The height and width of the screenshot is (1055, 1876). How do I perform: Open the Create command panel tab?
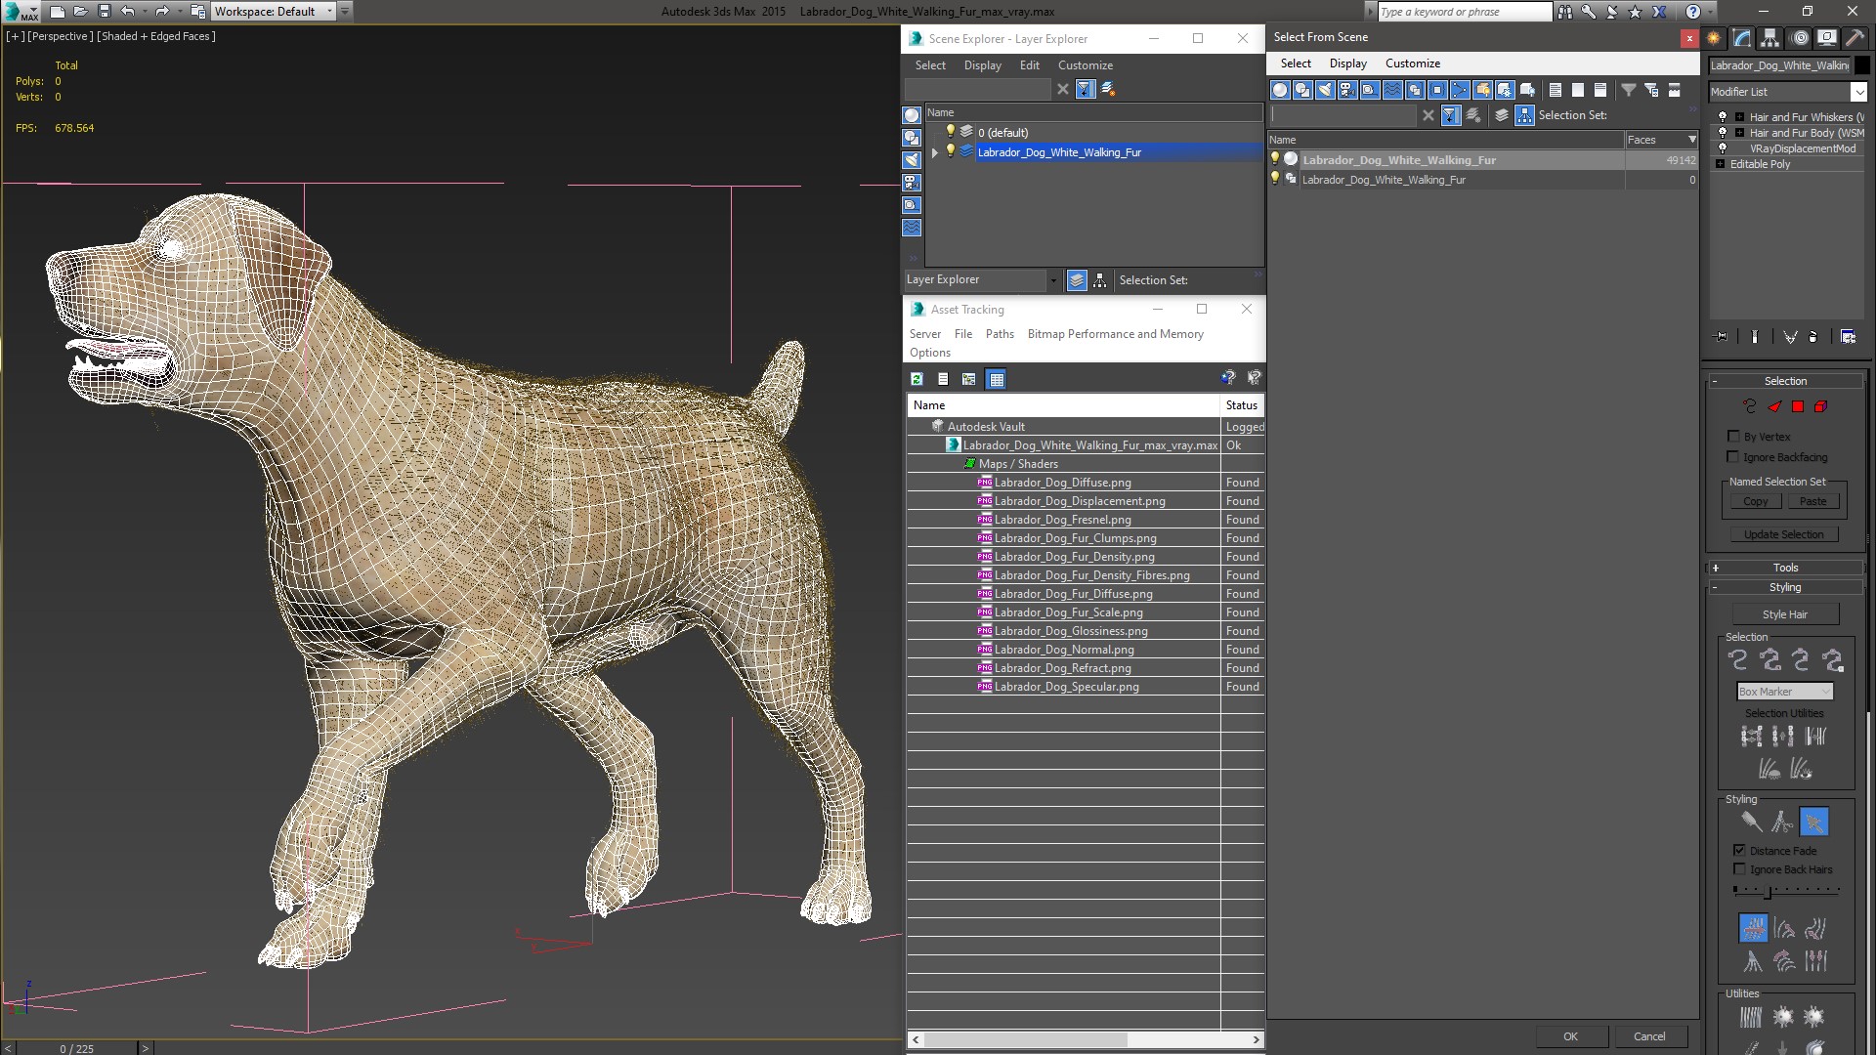click(1714, 38)
